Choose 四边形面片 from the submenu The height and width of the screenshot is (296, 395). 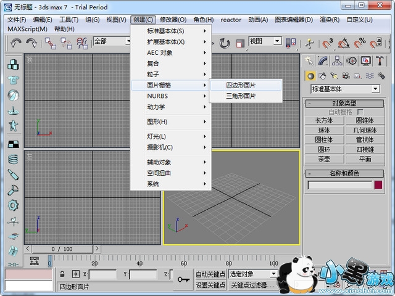point(241,85)
